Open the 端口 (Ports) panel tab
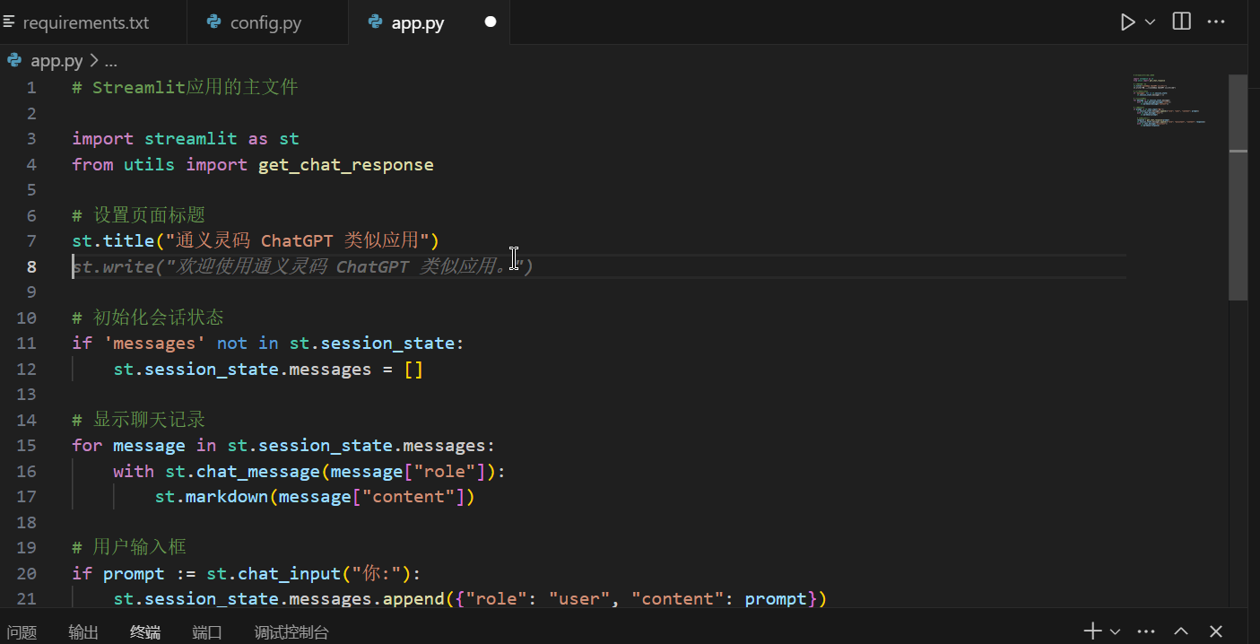Viewport: 1260px width, 644px height. tap(207, 632)
